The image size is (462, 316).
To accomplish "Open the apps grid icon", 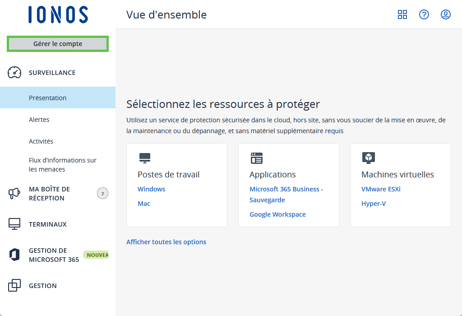I will point(402,14).
